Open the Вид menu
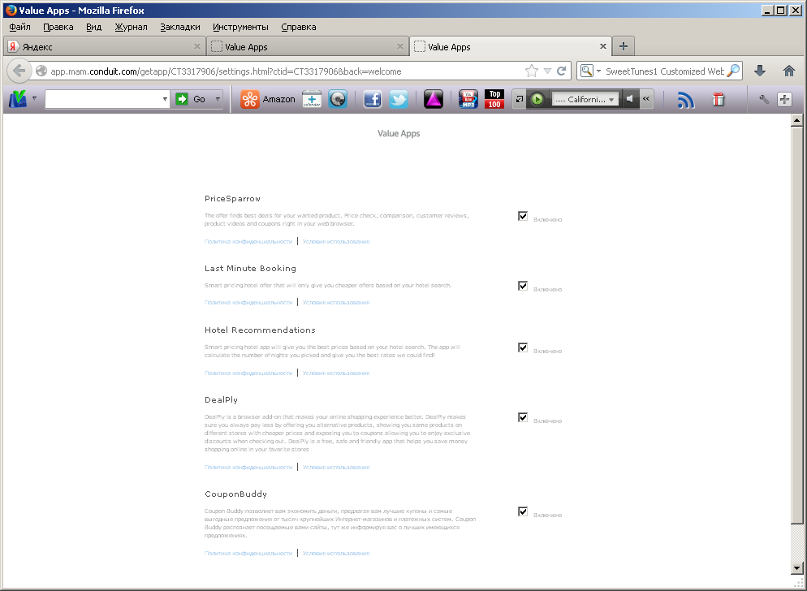 pos(93,27)
